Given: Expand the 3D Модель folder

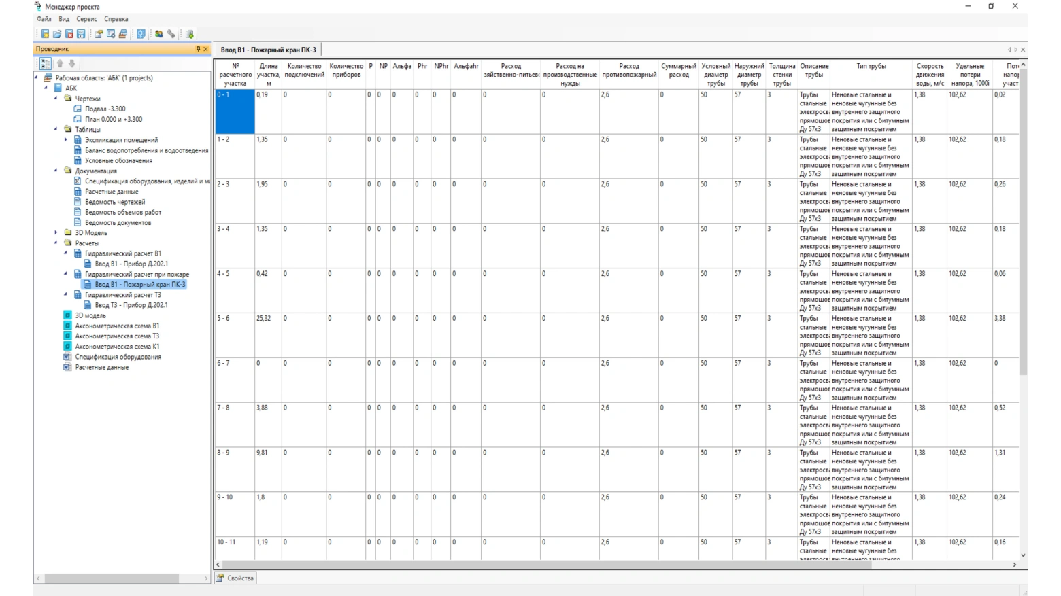Looking at the screenshot, I should (56, 233).
